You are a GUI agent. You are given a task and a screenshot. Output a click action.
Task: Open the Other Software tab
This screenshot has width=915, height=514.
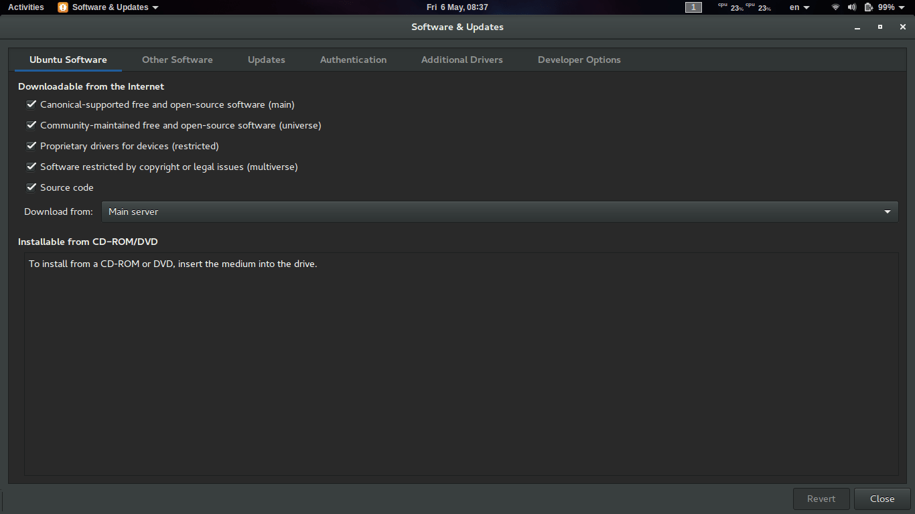pos(177,60)
